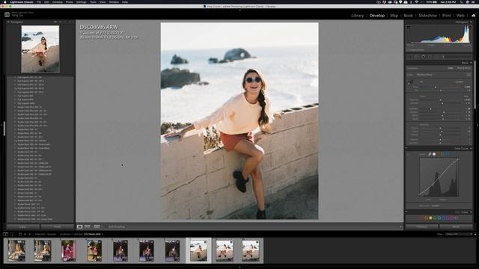Click the Temp slider handle
479x269 pixels.
(x=436, y=87)
